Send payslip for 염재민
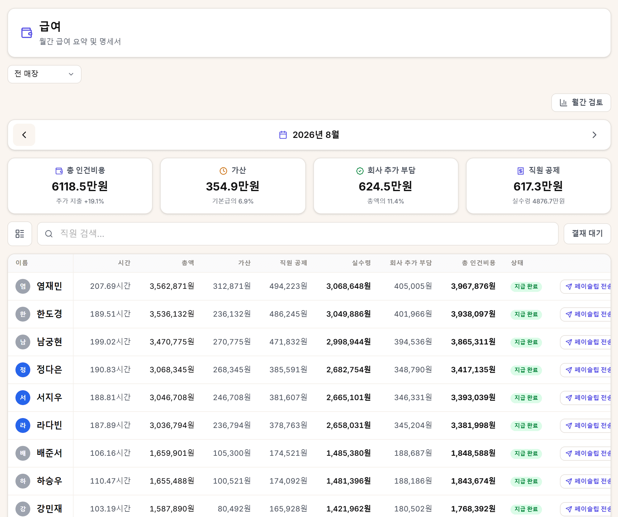This screenshot has width=618, height=517. (586, 287)
